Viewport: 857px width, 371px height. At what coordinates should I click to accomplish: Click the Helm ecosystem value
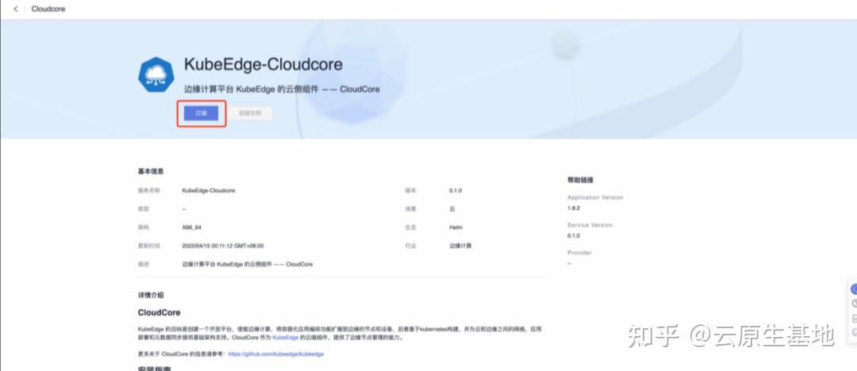tap(455, 228)
